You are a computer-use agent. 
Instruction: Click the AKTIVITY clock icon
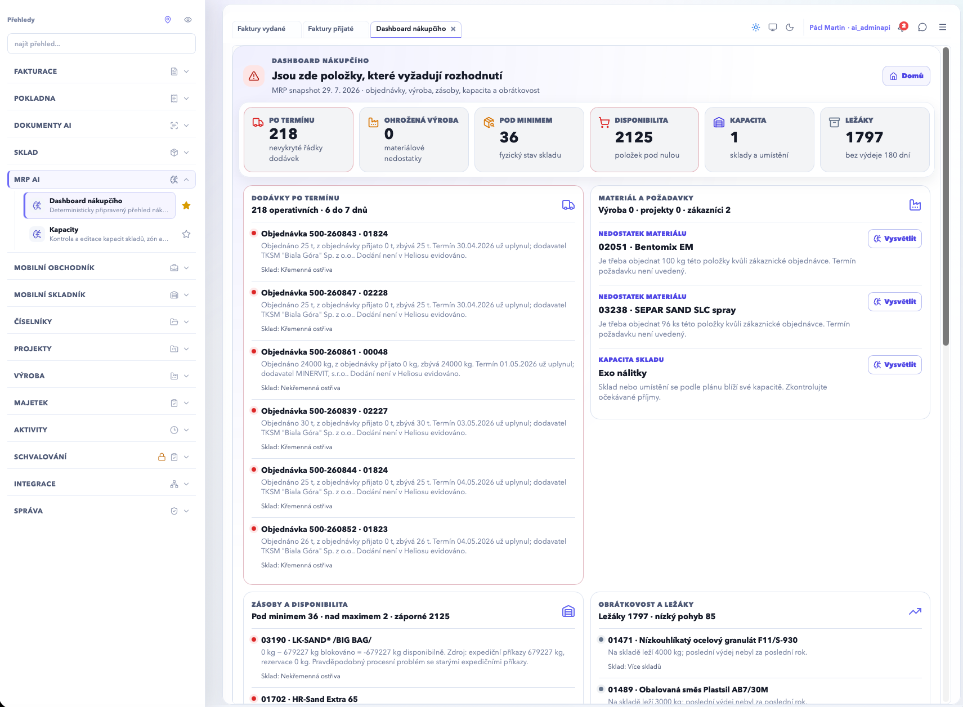(174, 430)
